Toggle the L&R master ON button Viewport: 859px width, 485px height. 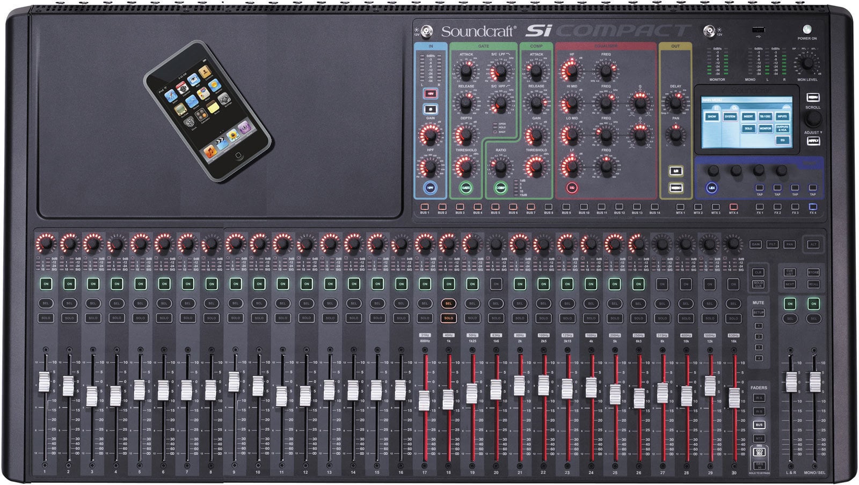coord(790,304)
